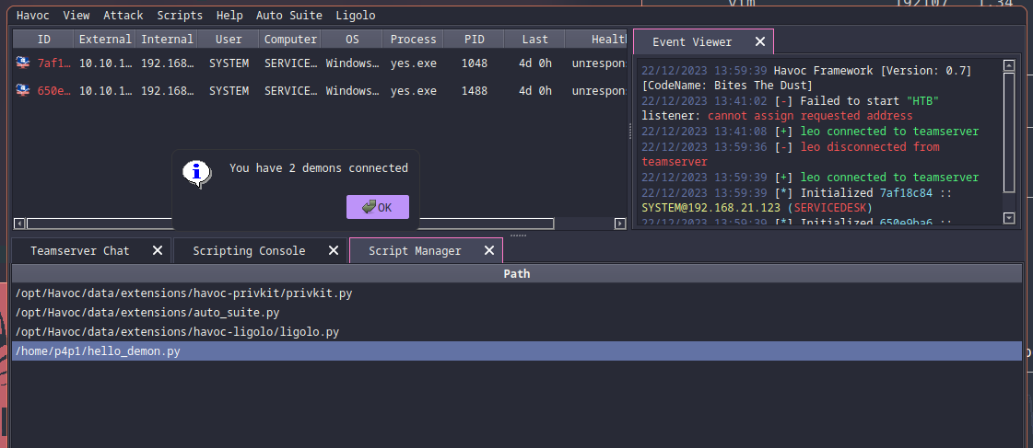Switch to the Scripting Console tab
The height and width of the screenshot is (448, 1033).
(249, 250)
